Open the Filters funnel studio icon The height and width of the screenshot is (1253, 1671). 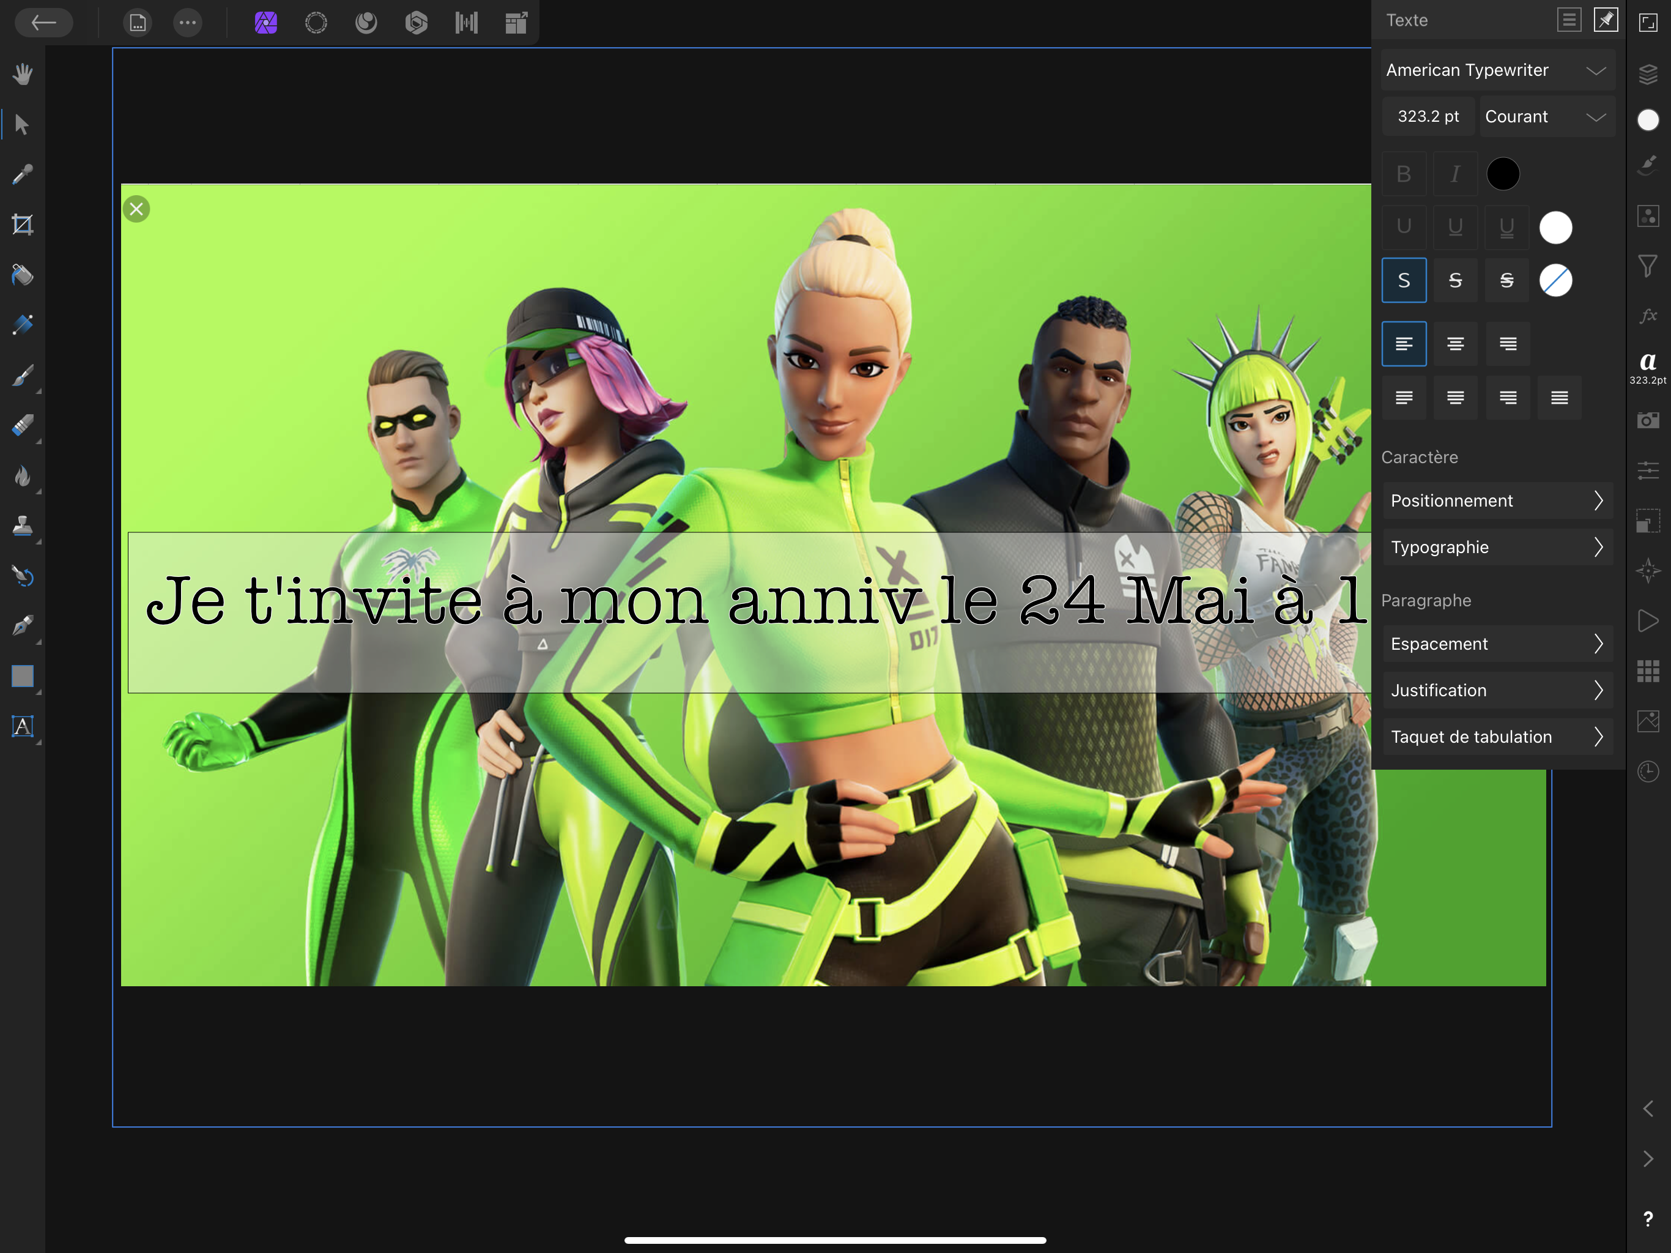click(1648, 266)
